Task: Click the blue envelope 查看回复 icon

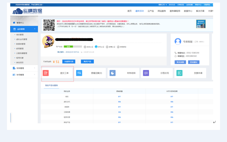Action: tap(79, 73)
